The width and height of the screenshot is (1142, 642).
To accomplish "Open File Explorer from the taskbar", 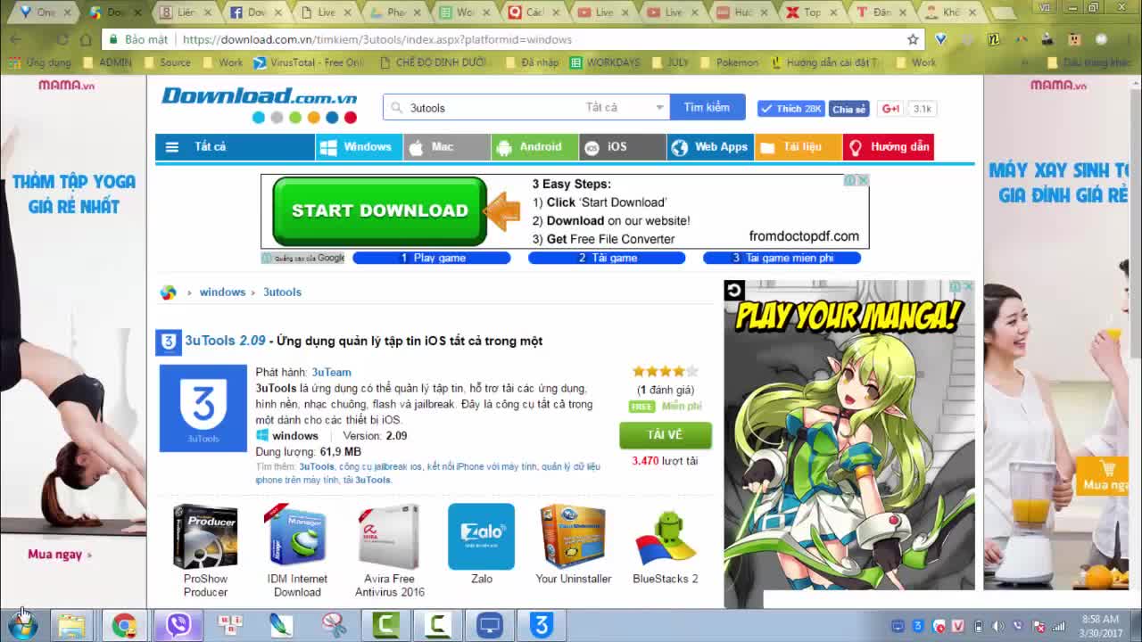I will click(x=71, y=625).
